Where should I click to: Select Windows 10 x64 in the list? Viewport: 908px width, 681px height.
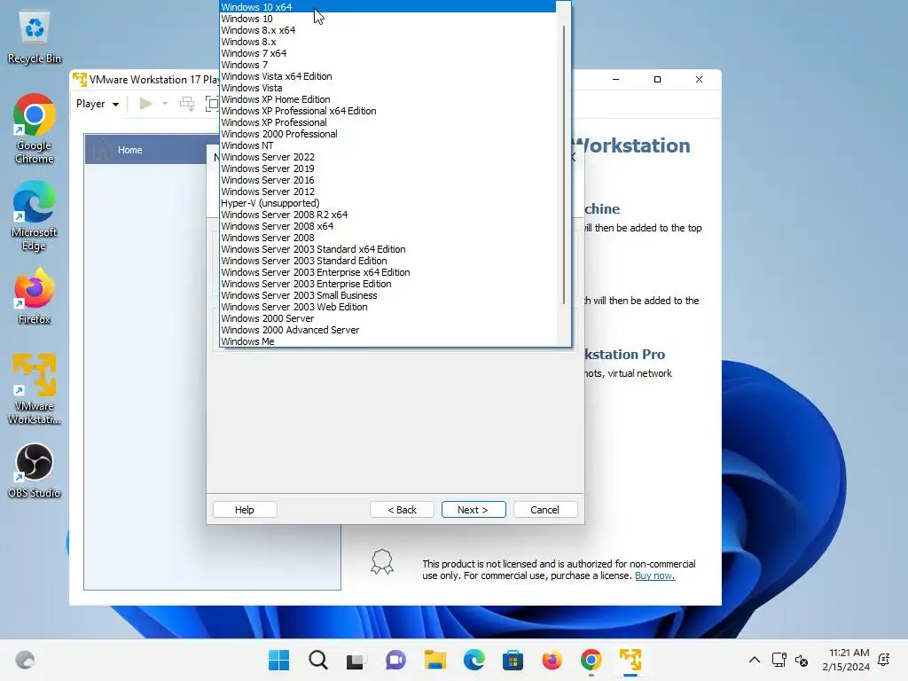(387, 7)
